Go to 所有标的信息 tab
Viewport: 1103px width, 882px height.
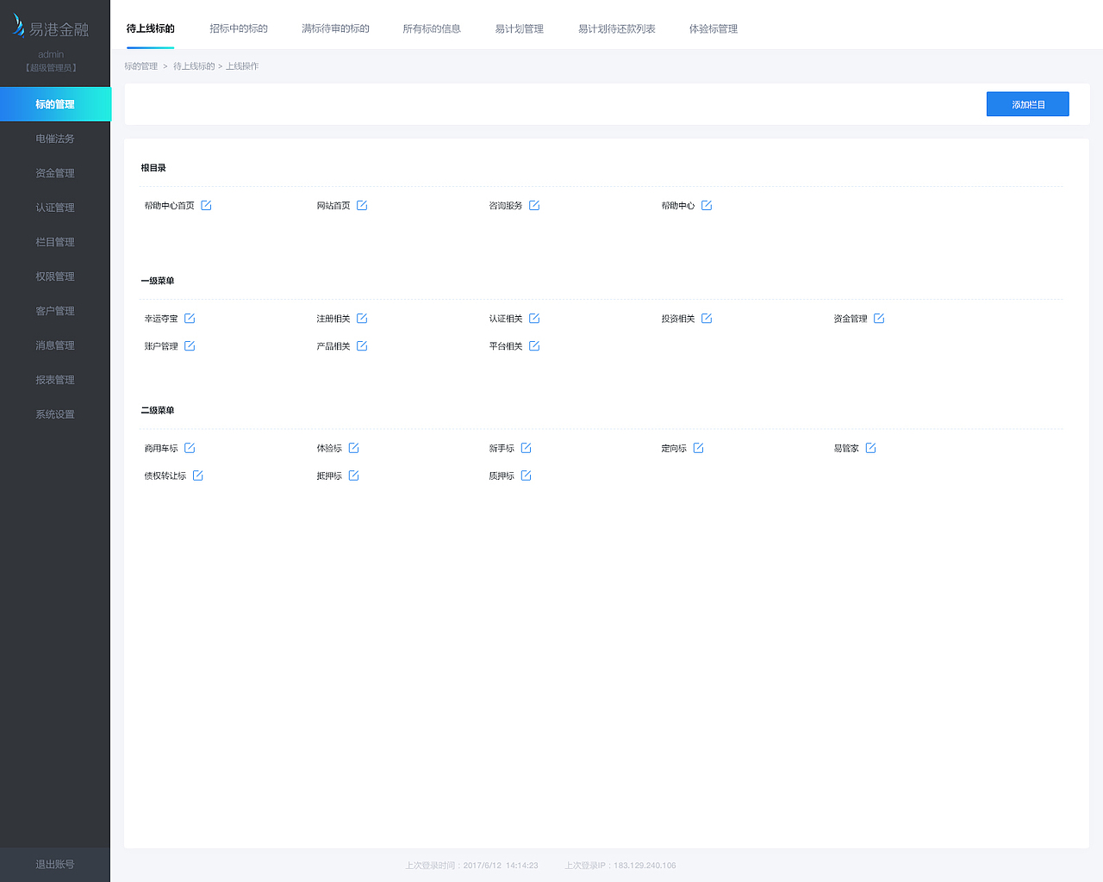point(432,28)
